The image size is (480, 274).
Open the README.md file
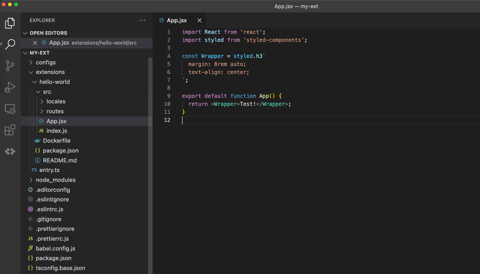(60, 160)
